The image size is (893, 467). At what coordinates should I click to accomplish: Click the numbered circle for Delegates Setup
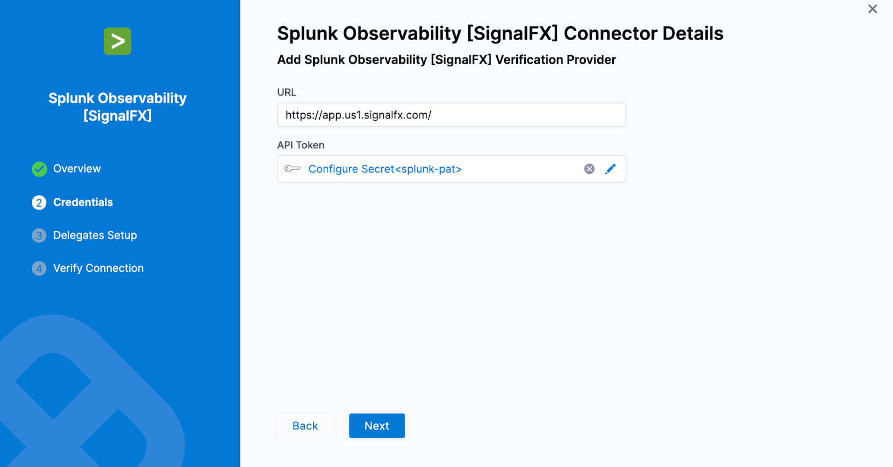click(39, 235)
